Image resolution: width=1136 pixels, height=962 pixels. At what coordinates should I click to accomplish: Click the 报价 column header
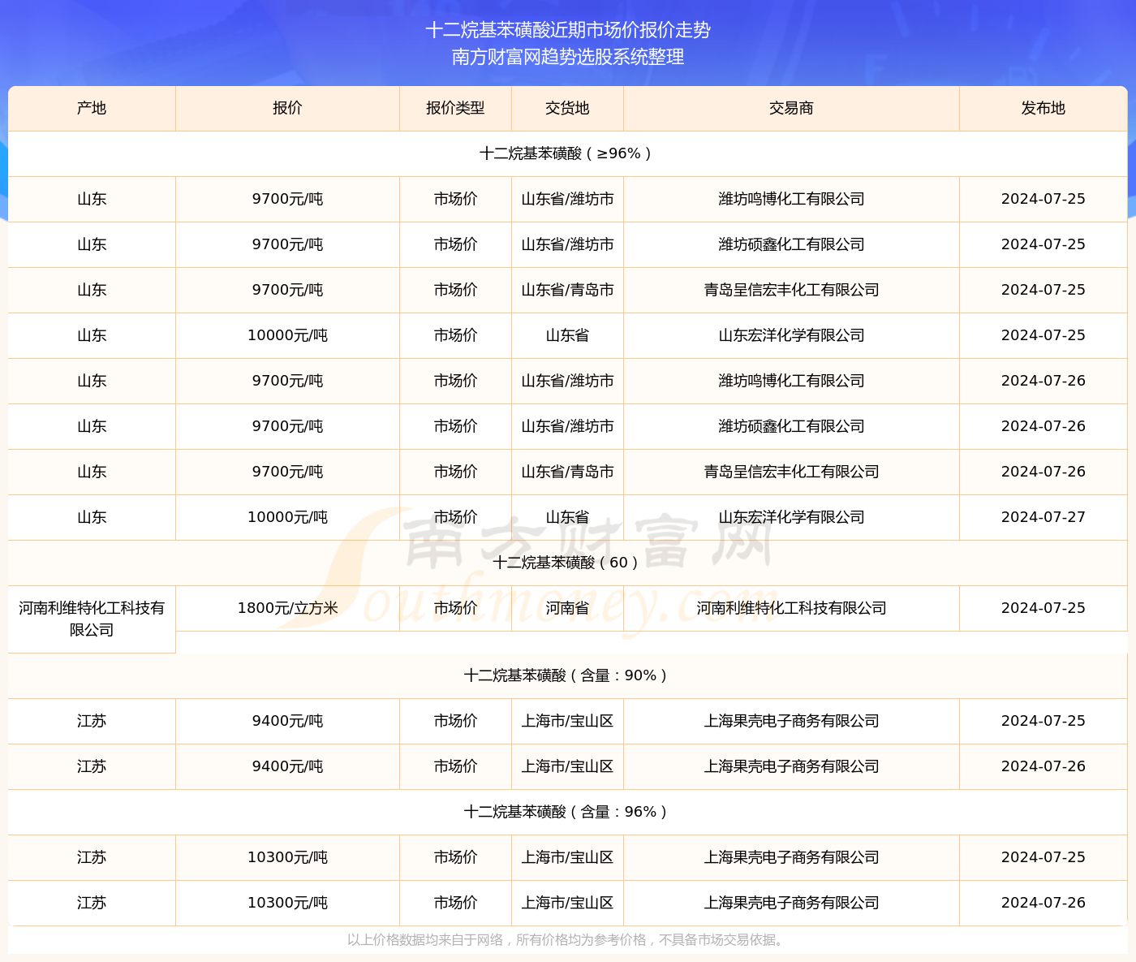287,108
